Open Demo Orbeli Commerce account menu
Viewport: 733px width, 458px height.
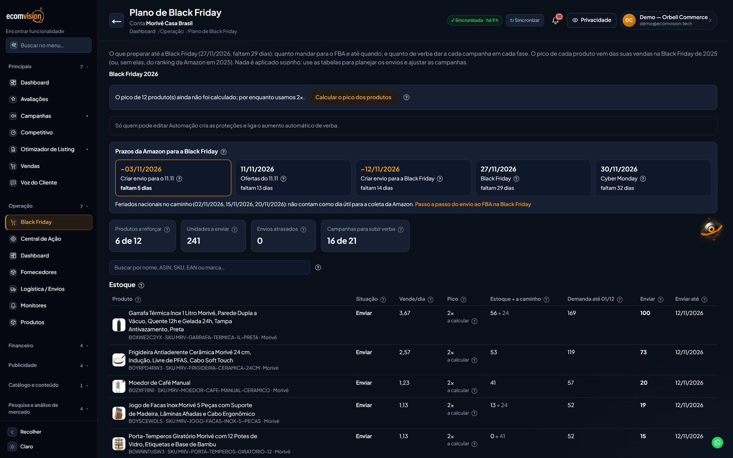click(668, 20)
